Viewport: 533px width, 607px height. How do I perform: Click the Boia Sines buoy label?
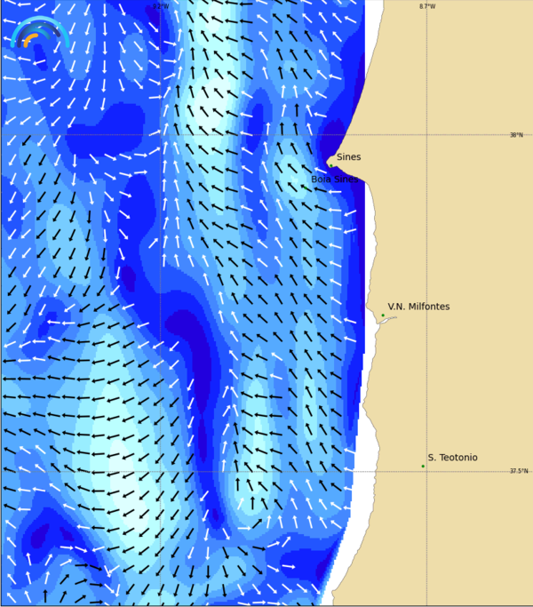tap(334, 179)
